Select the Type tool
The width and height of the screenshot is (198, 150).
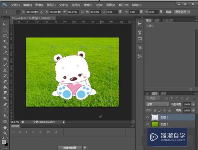tap(5, 110)
